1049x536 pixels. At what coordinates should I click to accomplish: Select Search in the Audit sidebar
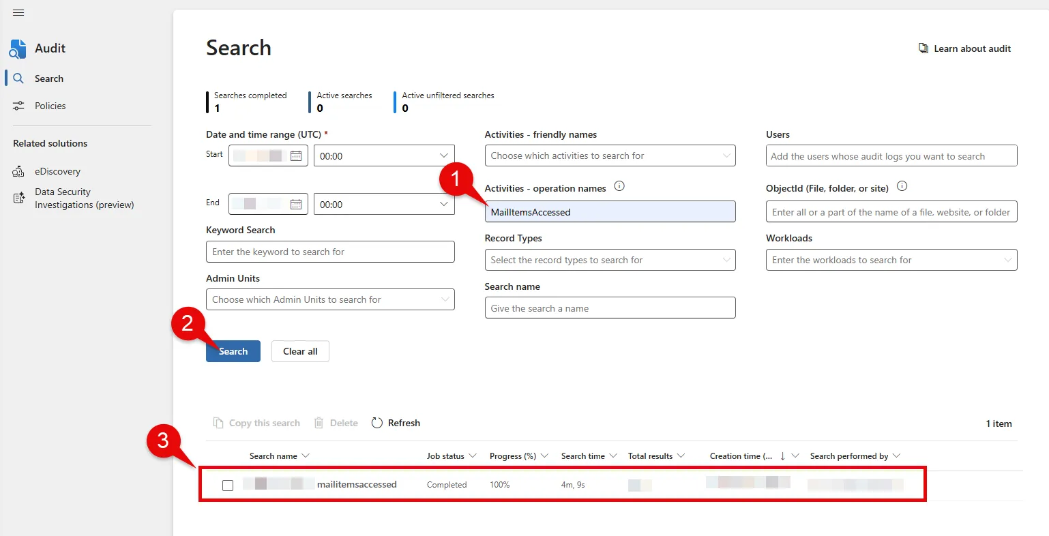48,78
